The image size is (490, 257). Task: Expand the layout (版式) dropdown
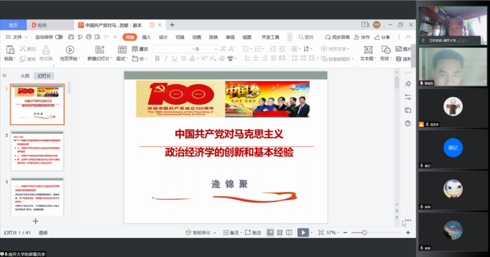point(122,59)
